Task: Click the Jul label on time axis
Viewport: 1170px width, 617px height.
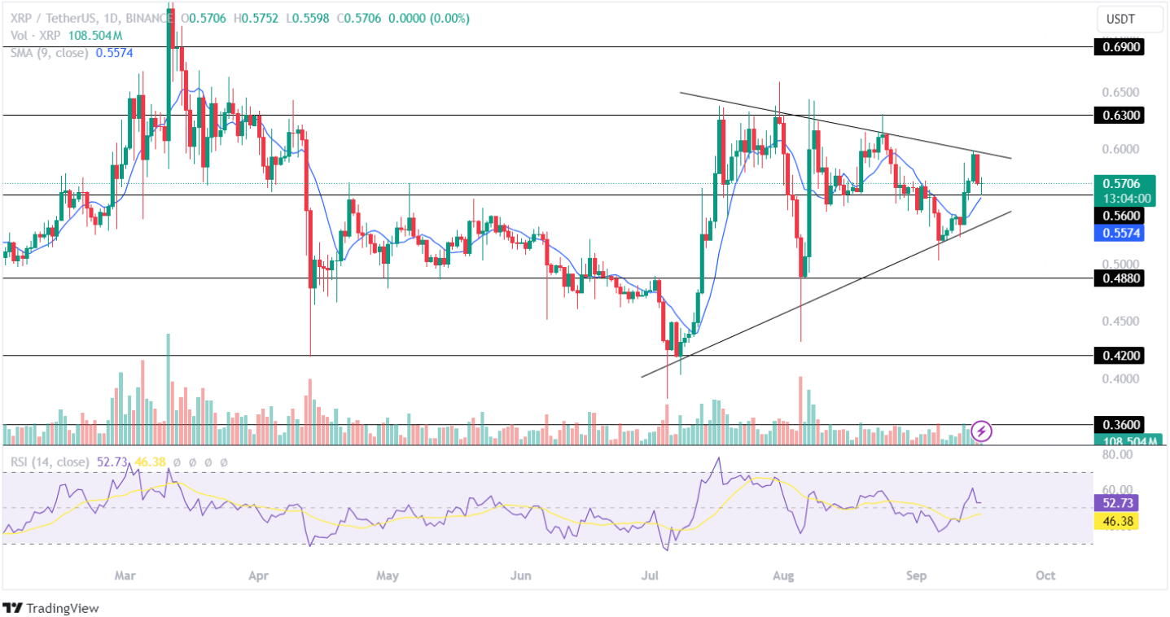Action: click(651, 575)
